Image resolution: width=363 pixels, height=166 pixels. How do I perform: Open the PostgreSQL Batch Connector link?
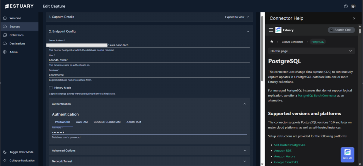tap(317, 95)
